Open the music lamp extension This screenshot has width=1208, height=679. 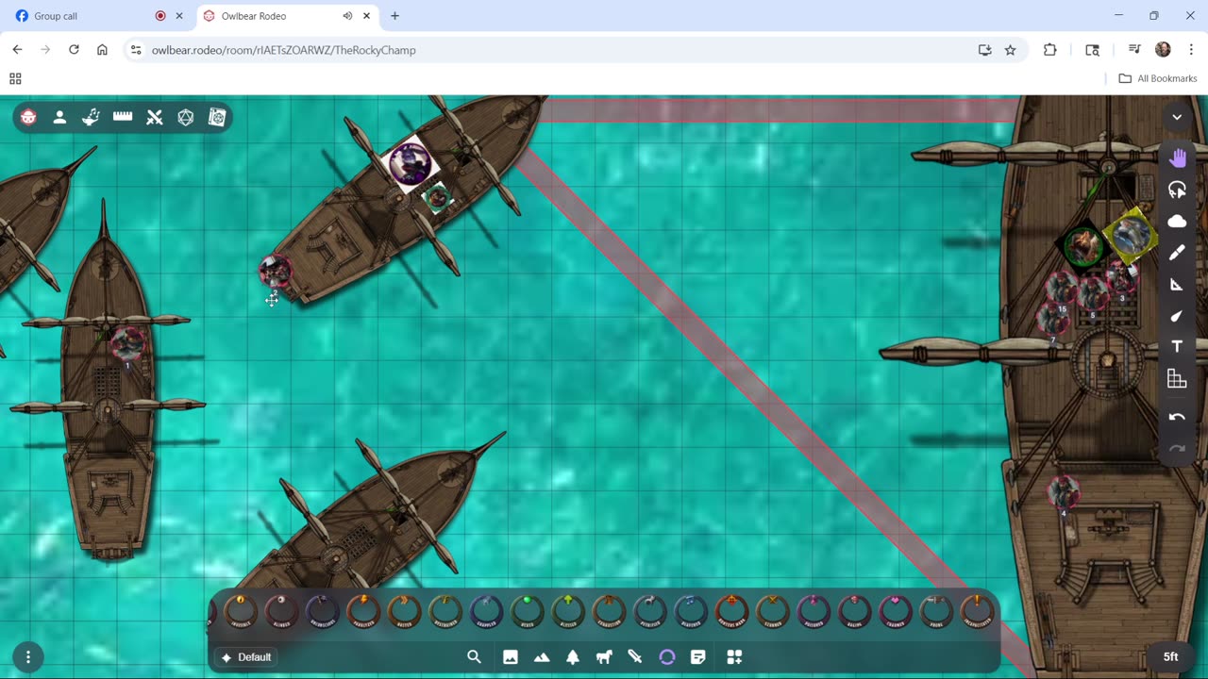point(91,117)
